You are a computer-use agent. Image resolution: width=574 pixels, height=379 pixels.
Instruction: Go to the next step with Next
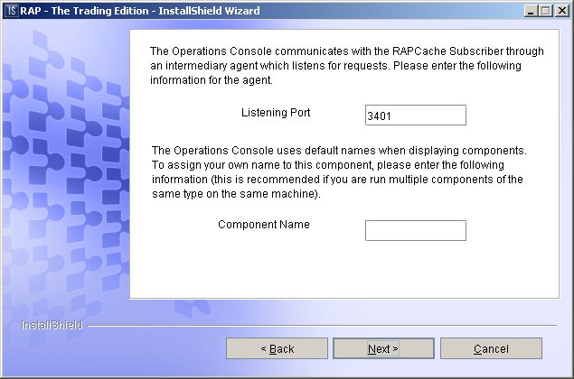(383, 348)
